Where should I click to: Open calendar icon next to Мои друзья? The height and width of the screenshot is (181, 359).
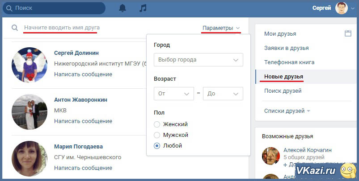tap(348, 33)
